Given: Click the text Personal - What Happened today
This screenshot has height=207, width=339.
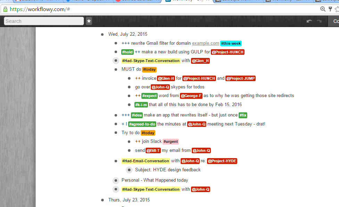Looking at the screenshot, I should click(x=155, y=180).
